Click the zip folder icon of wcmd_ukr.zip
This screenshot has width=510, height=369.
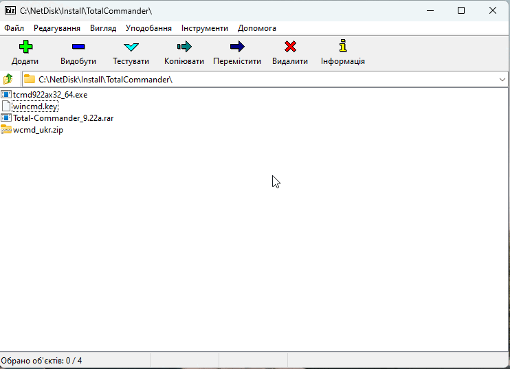pos(6,129)
